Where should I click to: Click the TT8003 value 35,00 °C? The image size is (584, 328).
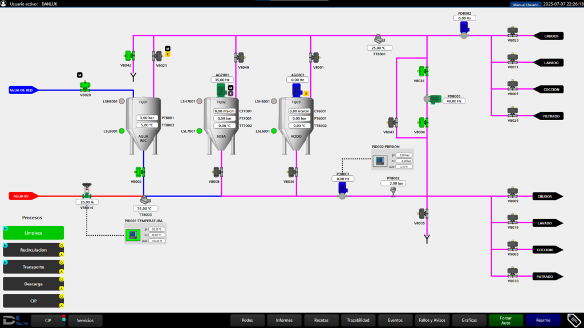pyautogui.click(x=144, y=208)
